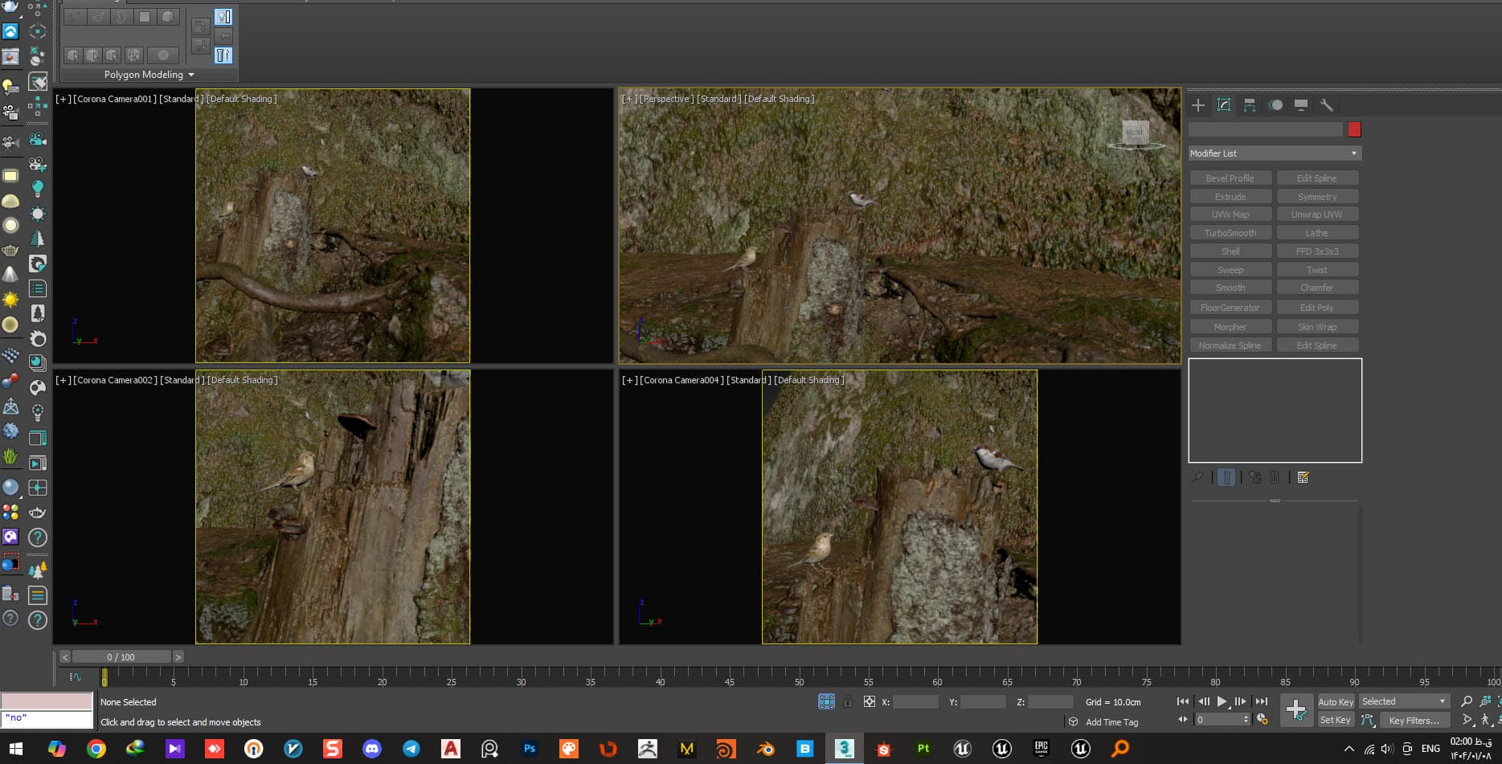Open Epic Games launcher from taskbar
This screenshot has width=1502, height=764.
coord(1042,749)
